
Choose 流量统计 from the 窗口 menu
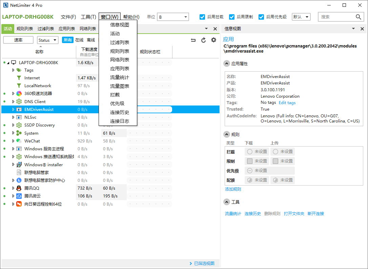(119, 77)
